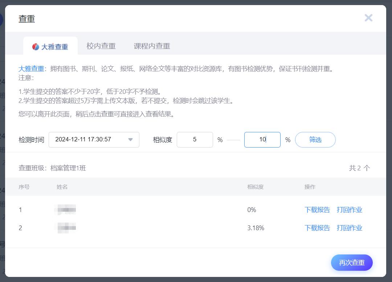Focus the minimum 相似度 input showing 5

[195, 140]
